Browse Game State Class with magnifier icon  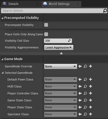pos(85,100)
